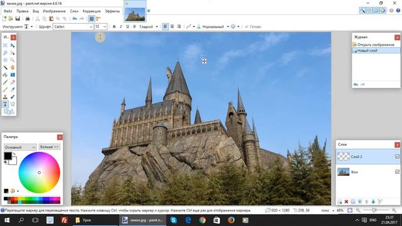Open the antialiasing mode dropdown arrow
This screenshot has width=402, height=226.
point(238,26)
